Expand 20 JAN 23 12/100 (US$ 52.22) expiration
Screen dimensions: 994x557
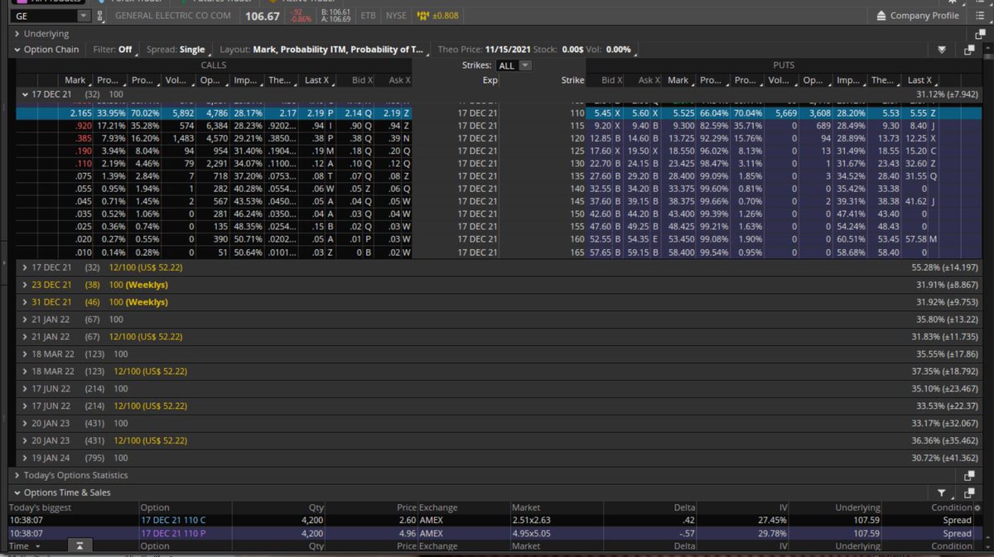(25, 440)
